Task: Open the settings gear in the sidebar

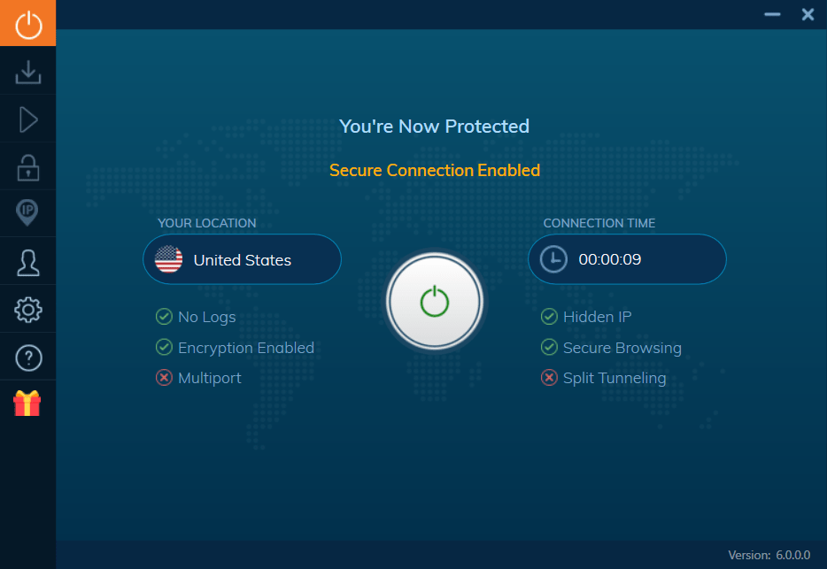Action: click(x=27, y=309)
